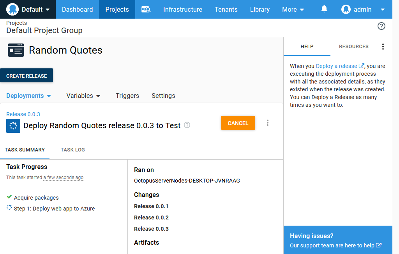Expand the More navigation menu
Viewport: 399px width, 254px height.
[293, 9]
